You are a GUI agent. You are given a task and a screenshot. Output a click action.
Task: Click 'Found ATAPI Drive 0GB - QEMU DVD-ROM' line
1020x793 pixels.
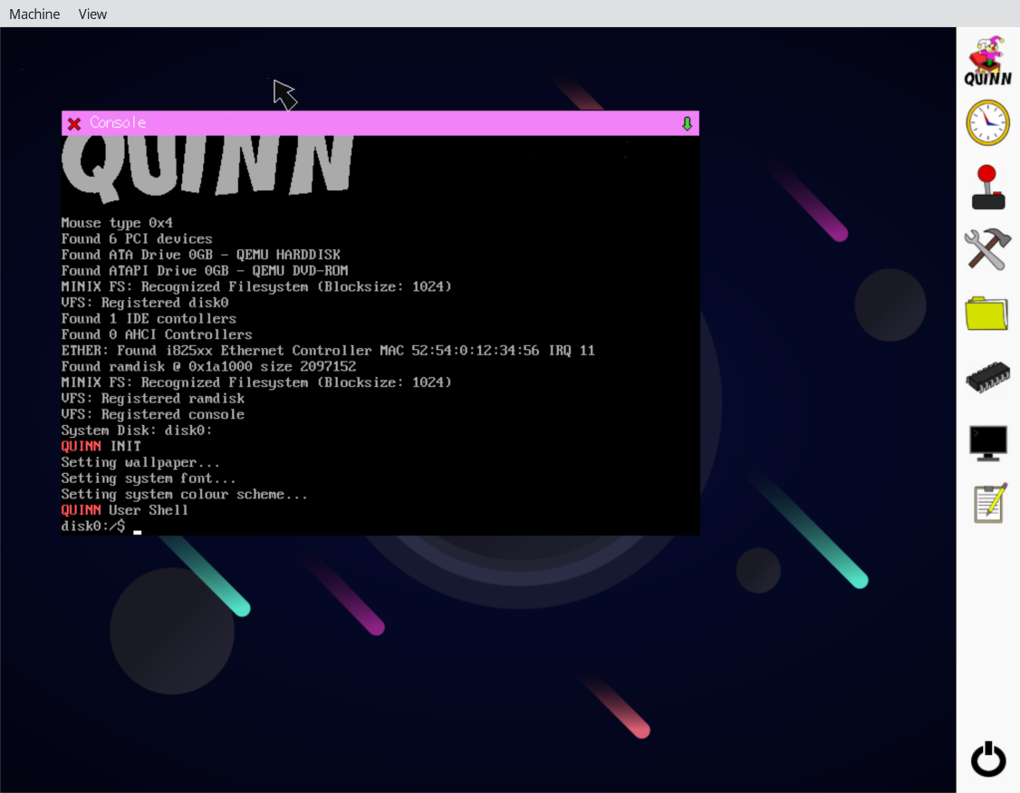coord(204,271)
